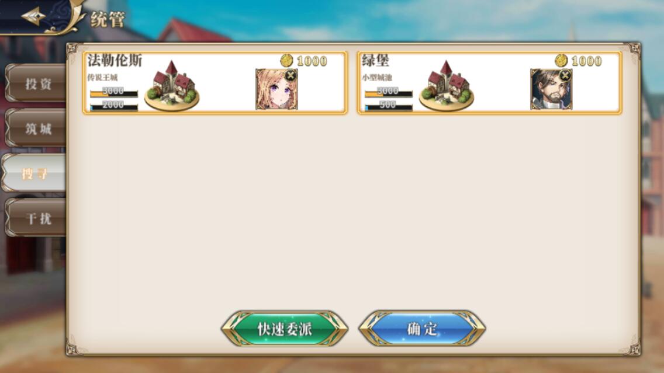Image resolution: width=664 pixels, height=373 pixels.
Task: Switch to the 筑城 tab
Action: [x=36, y=128]
